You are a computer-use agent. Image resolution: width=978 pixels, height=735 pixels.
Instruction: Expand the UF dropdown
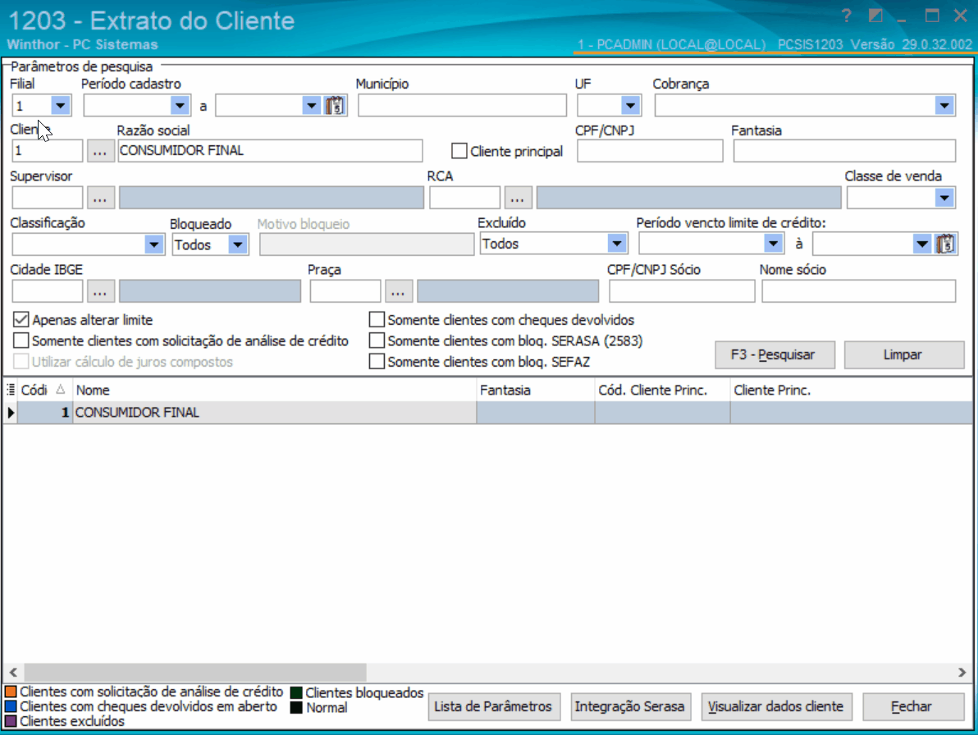pyautogui.click(x=631, y=105)
